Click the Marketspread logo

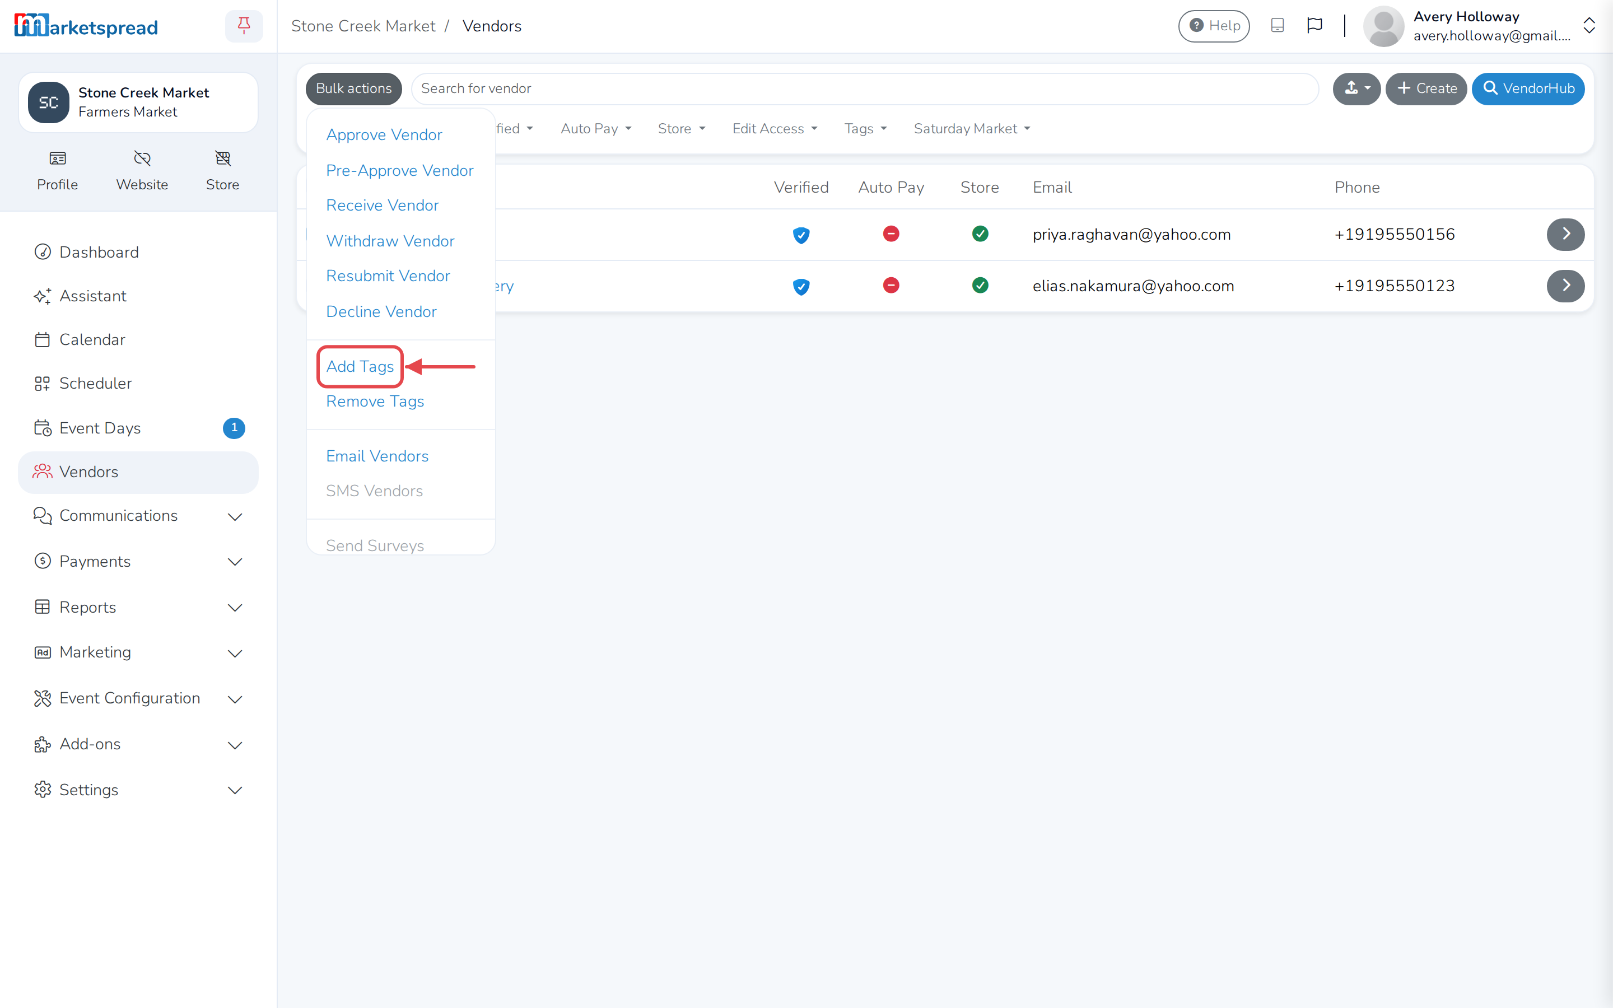(x=86, y=26)
